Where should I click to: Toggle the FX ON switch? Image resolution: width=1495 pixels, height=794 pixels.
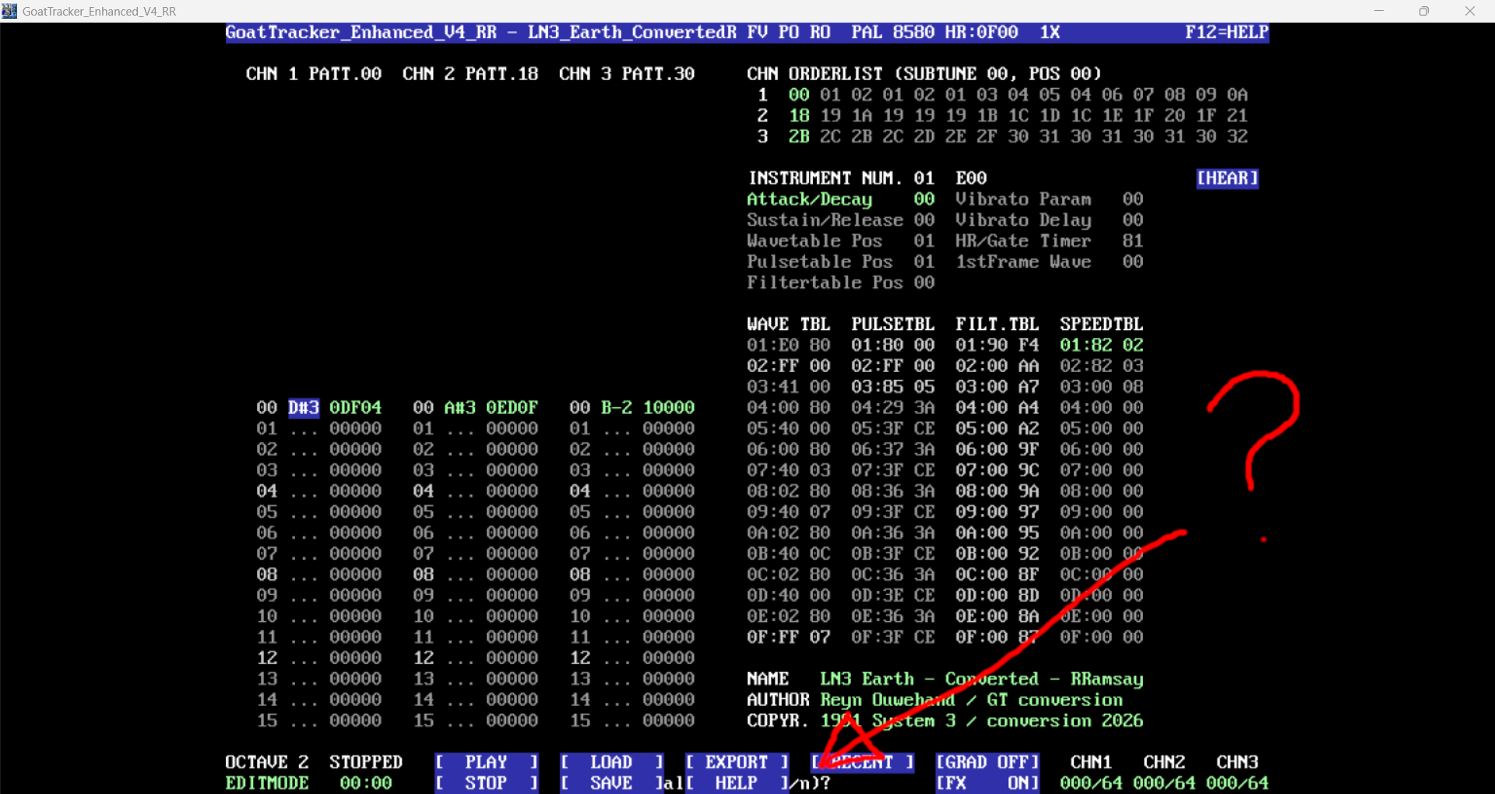tap(987, 783)
